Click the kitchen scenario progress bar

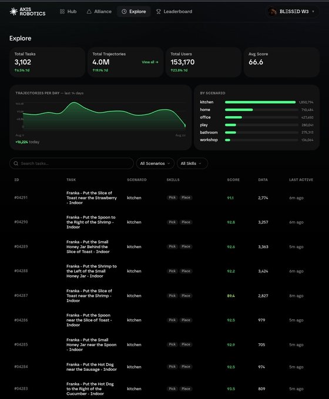click(261, 102)
